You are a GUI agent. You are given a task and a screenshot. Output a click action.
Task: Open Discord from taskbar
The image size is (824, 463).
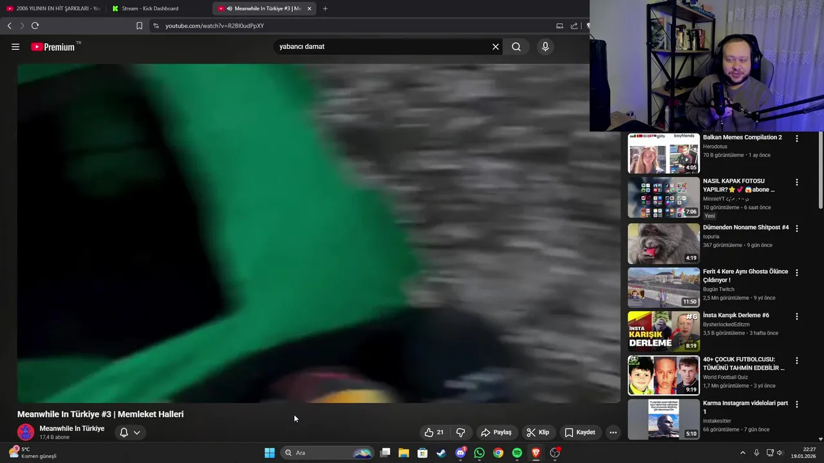(460, 453)
